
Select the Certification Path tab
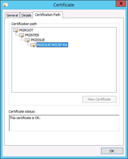point(48,15)
